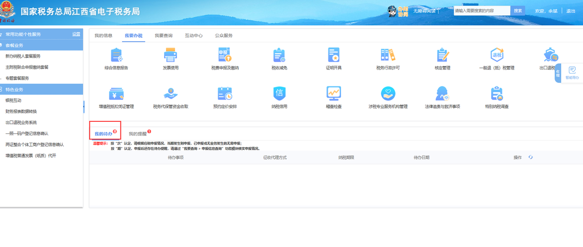Click the 退出 logout link
583x247 pixels.
coord(571,11)
